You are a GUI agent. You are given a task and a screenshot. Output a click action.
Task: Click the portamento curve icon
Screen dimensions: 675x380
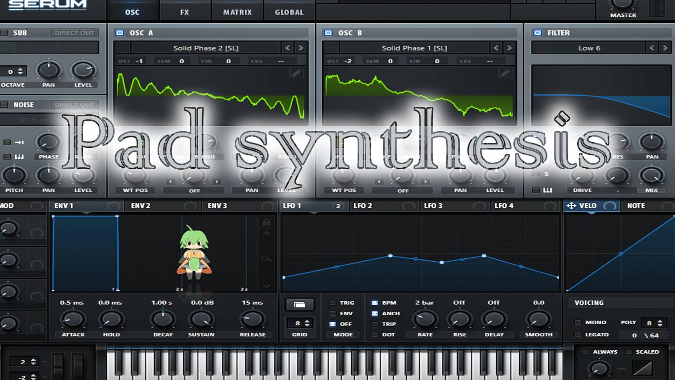(x=642, y=368)
